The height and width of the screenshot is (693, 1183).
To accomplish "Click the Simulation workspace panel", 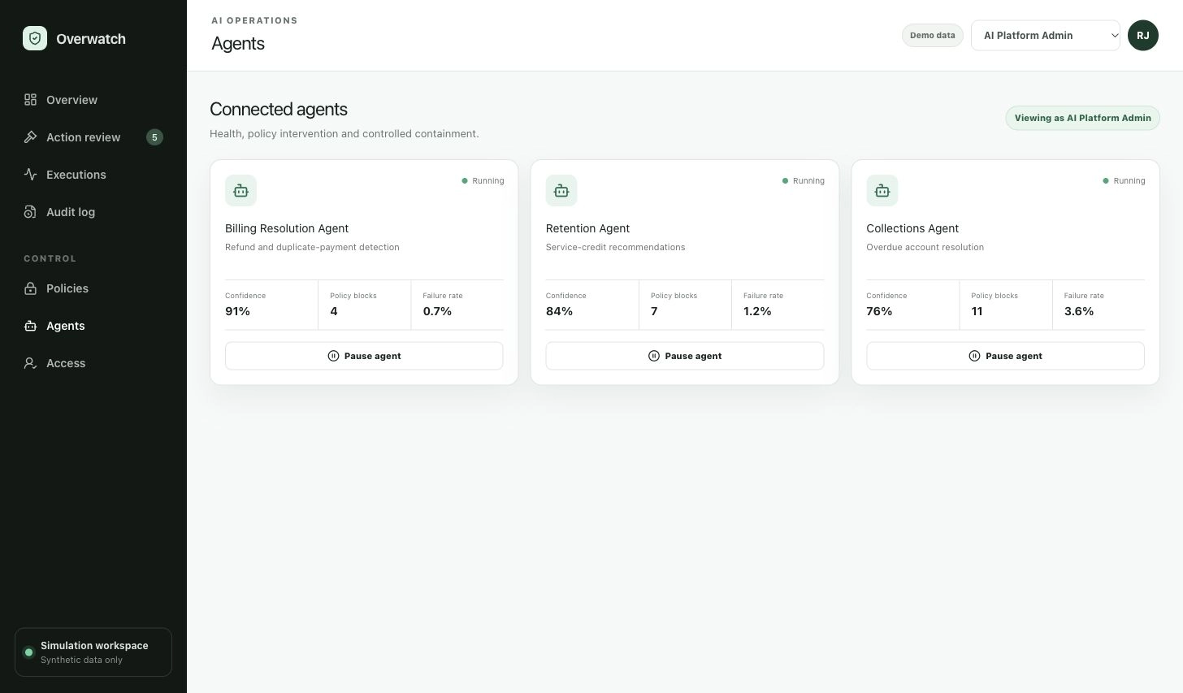I will click(93, 652).
